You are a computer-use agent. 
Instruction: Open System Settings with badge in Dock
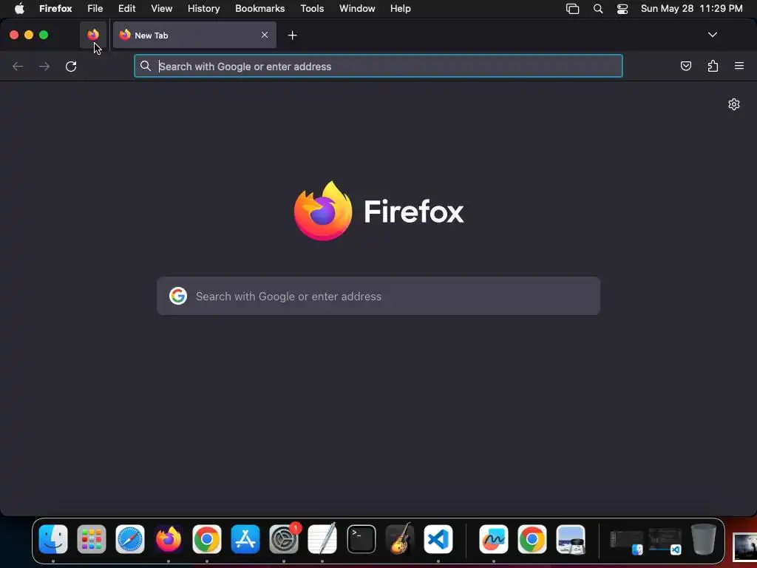click(284, 539)
